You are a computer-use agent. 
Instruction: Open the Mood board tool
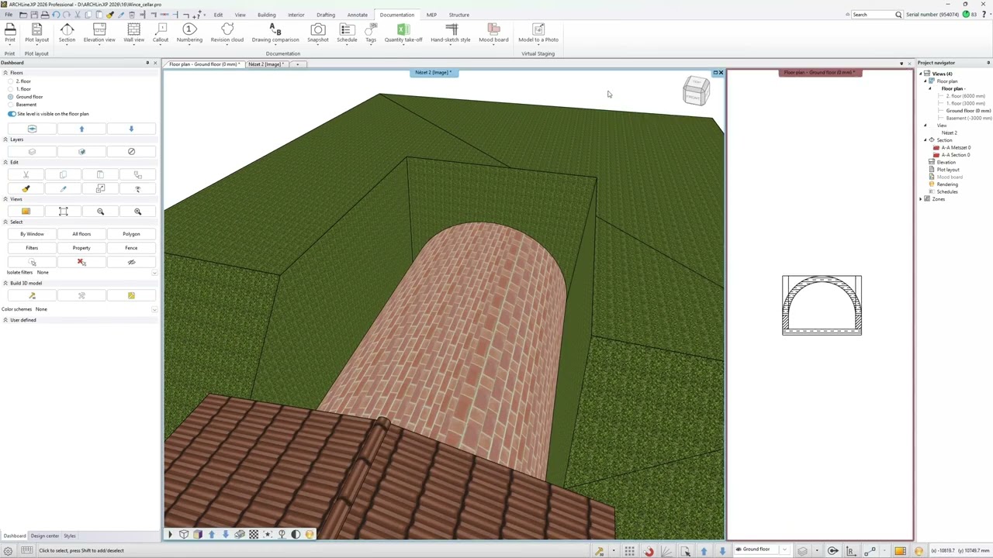point(493,33)
